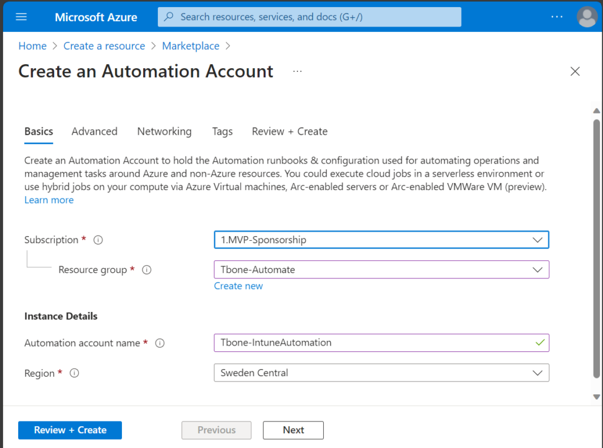
Task: Click the search magnifier icon
Action: coord(168,17)
